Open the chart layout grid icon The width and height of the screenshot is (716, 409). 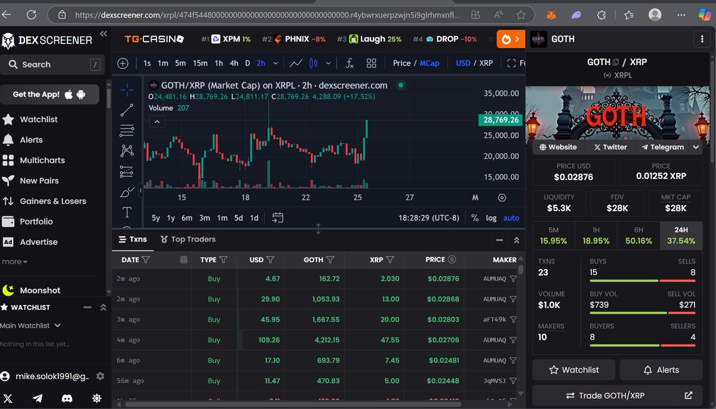pyautogui.click(x=371, y=63)
